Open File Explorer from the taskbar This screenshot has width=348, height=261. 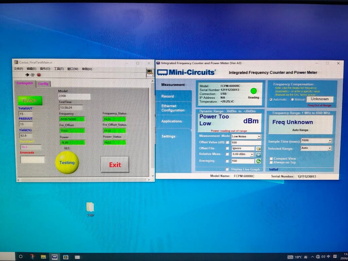pyautogui.click(x=43, y=257)
